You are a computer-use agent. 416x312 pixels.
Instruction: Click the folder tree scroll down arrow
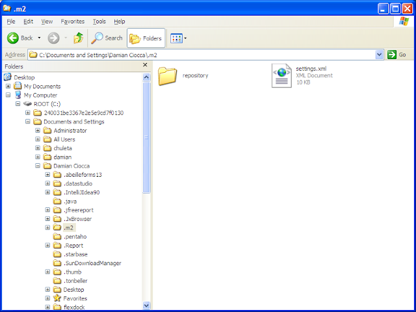pos(146,305)
